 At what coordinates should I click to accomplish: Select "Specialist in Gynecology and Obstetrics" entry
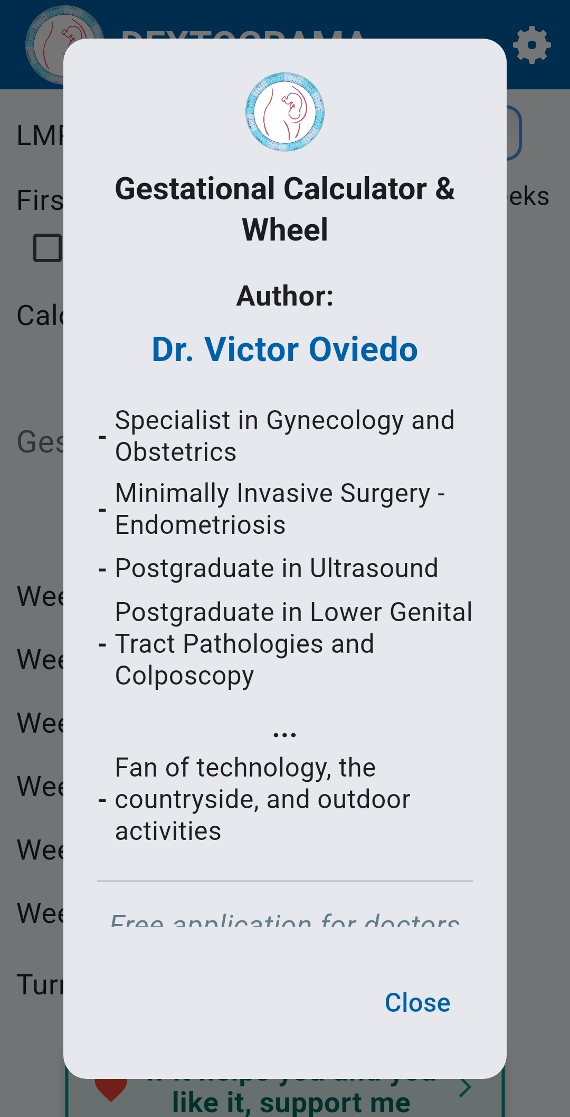coord(284,436)
